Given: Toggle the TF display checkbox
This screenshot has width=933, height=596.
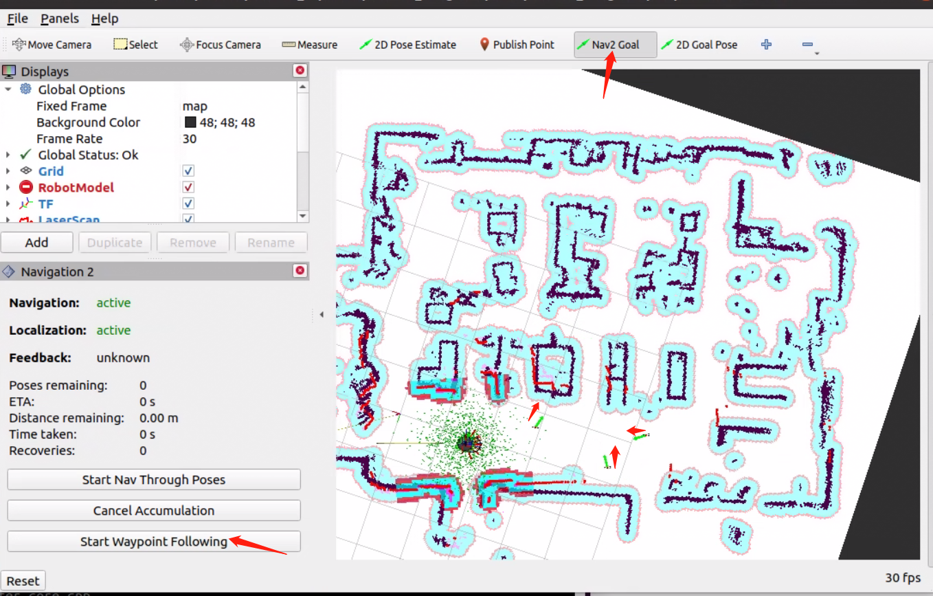Looking at the screenshot, I should pyautogui.click(x=188, y=203).
